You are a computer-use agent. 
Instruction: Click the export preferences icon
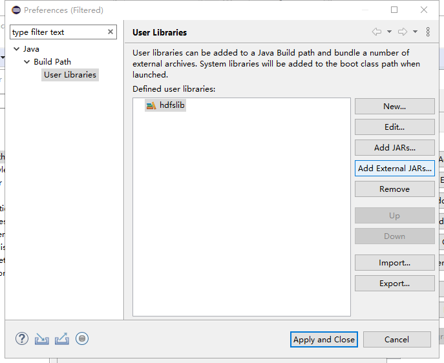pyautogui.click(x=62, y=338)
